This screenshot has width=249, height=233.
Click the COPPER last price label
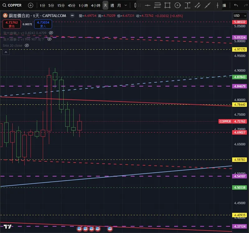(x=225, y=121)
